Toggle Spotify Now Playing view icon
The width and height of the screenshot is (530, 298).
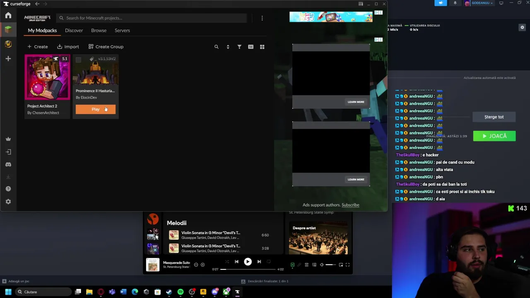[292, 265]
